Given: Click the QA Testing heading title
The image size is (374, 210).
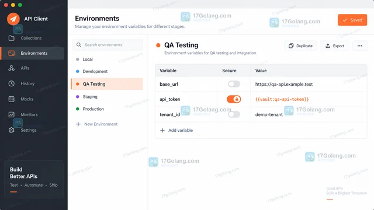Looking at the screenshot, I should (181, 45).
